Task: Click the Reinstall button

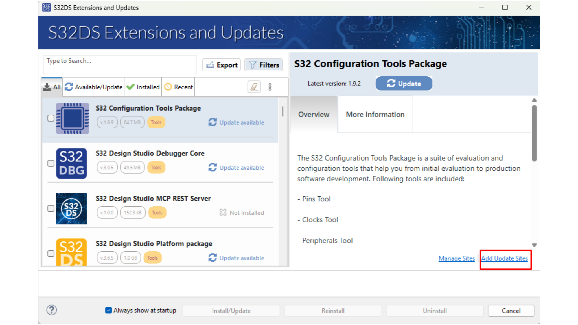Action: (x=333, y=311)
